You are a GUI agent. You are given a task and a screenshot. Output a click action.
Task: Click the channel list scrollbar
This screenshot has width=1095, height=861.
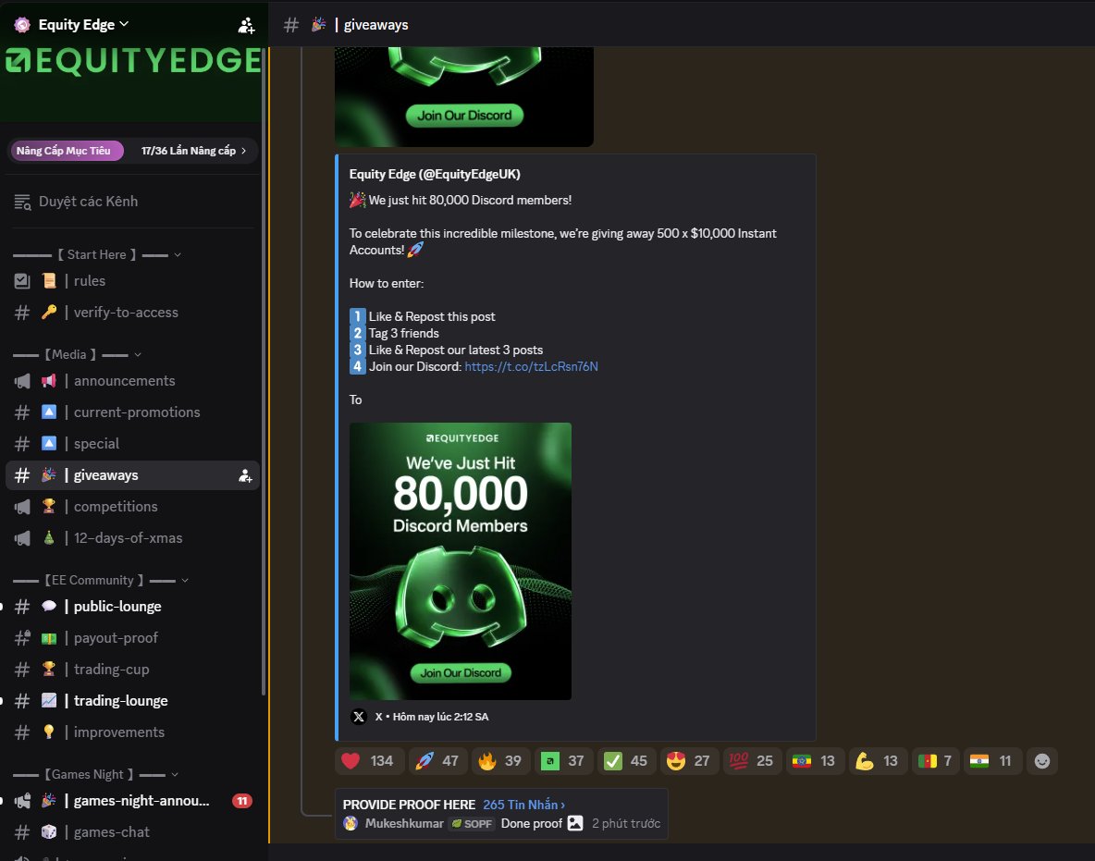tap(264, 370)
